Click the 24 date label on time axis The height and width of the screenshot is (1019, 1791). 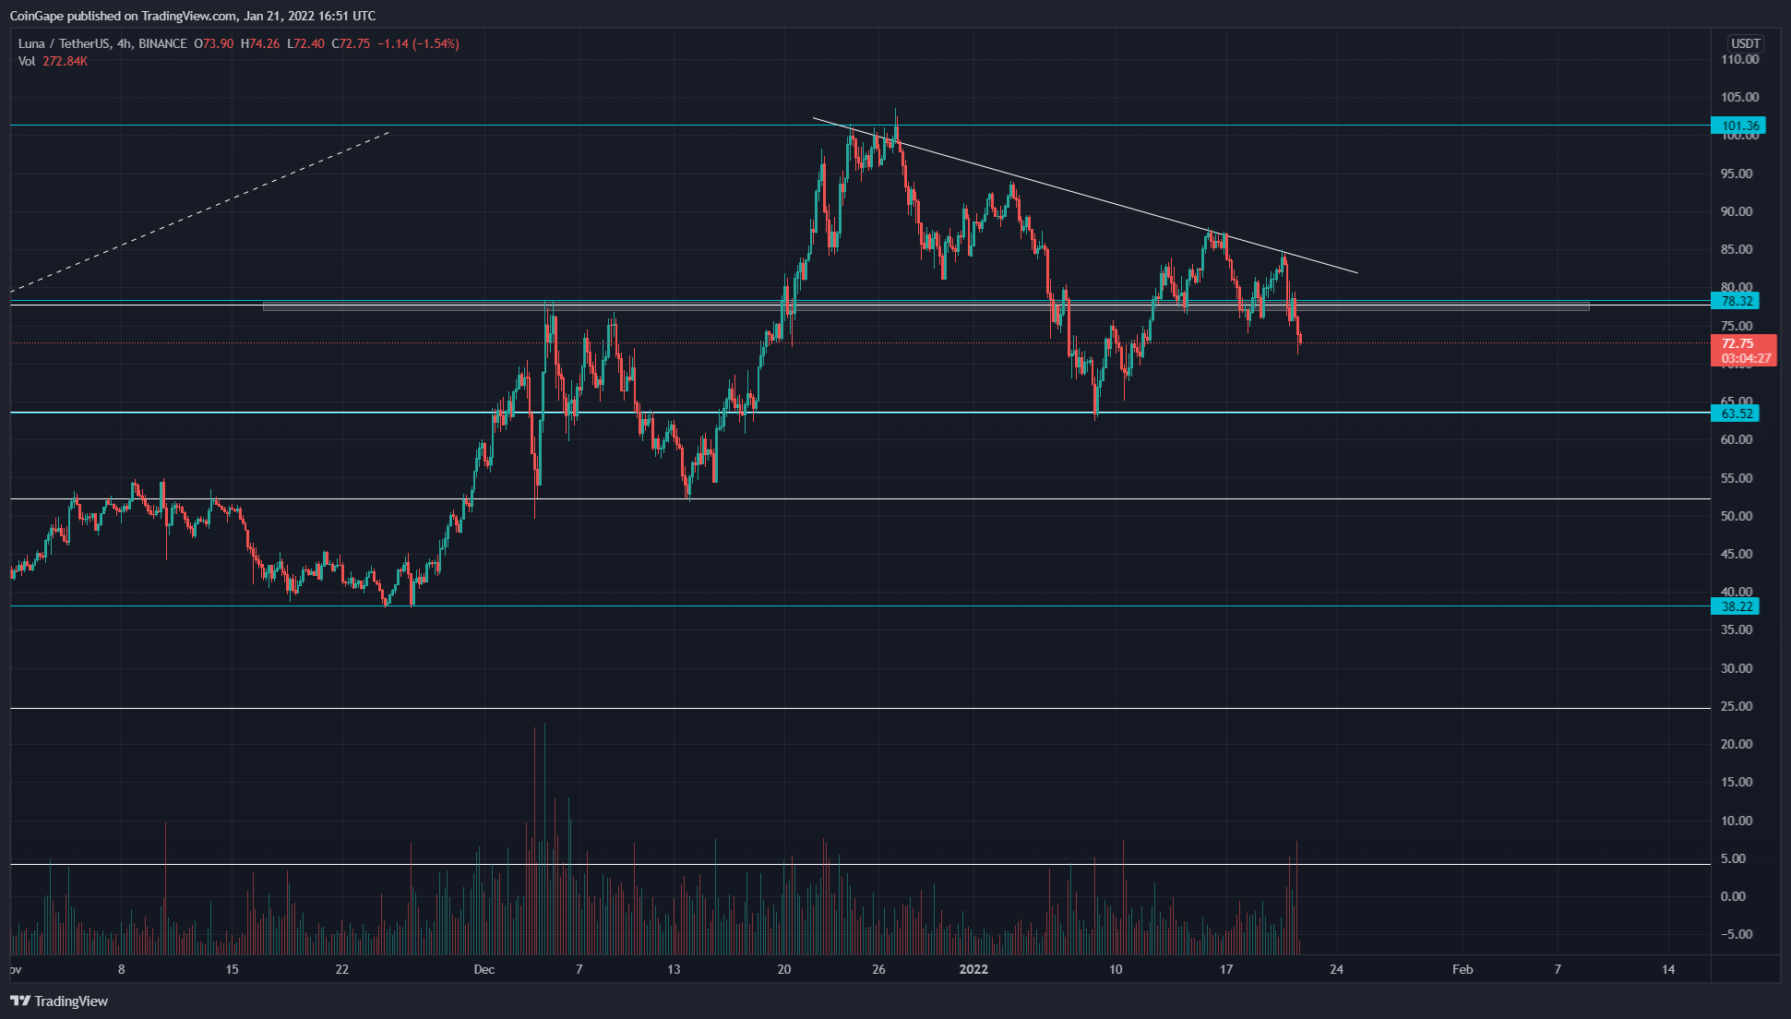(x=1335, y=969)
